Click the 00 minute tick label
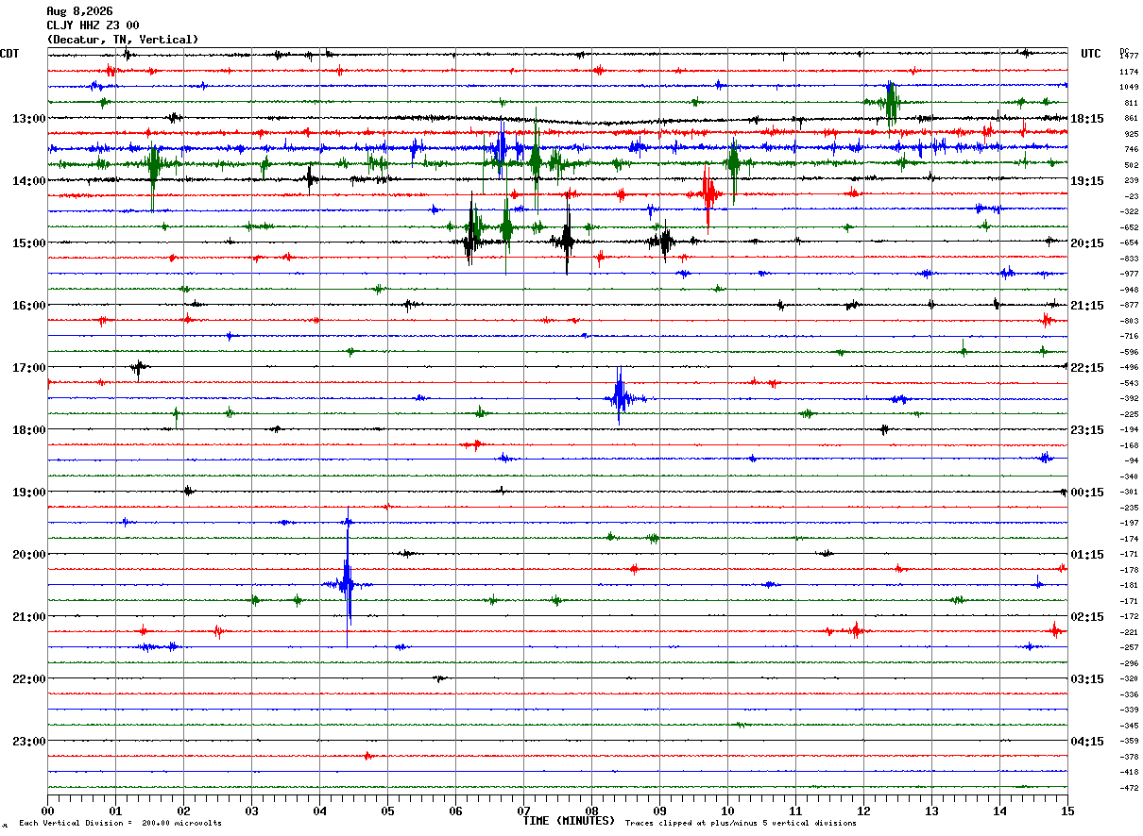The height and width of the screenshot is (836, 1143). (47, 811)
